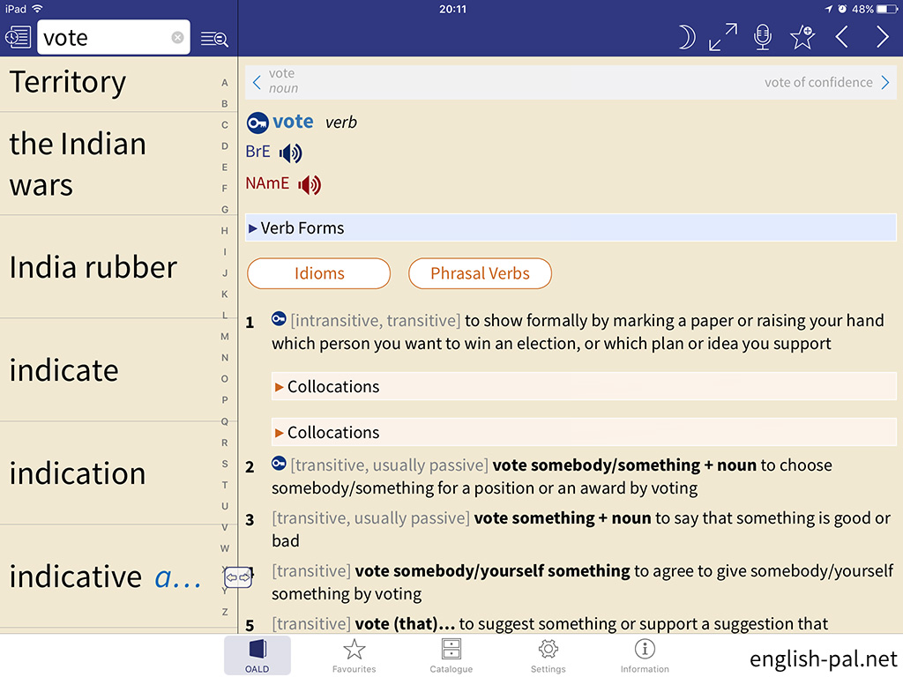This screenshot has height=677, width=903.
Task: Add vote to favourites with star icon
Action: [x=802, y=37]
